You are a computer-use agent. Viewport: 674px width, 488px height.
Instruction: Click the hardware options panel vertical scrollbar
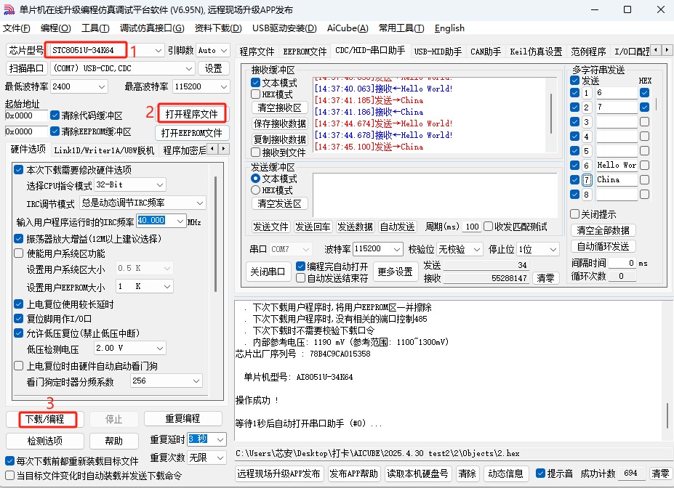click(215, 234)
